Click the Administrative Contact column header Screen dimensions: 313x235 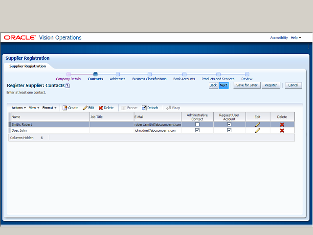(197, 117)
